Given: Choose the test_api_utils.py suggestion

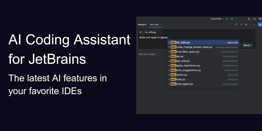Looking at the screenshot, I should [203, 61].
